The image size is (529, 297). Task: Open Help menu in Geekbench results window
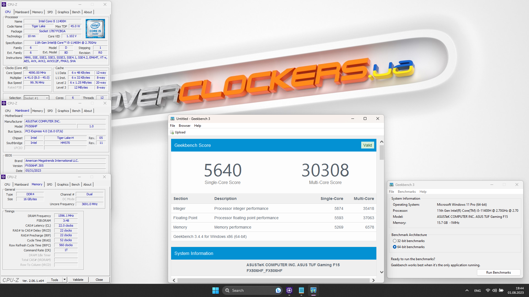[x=198, y=126]
